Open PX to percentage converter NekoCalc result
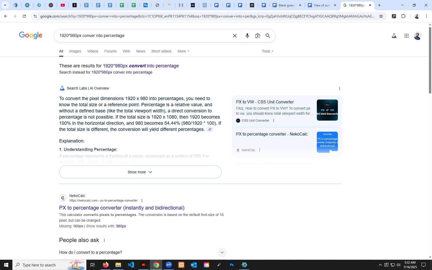This screenshot has width=432, height=270. pyautogui.click(x=122, y=208)
